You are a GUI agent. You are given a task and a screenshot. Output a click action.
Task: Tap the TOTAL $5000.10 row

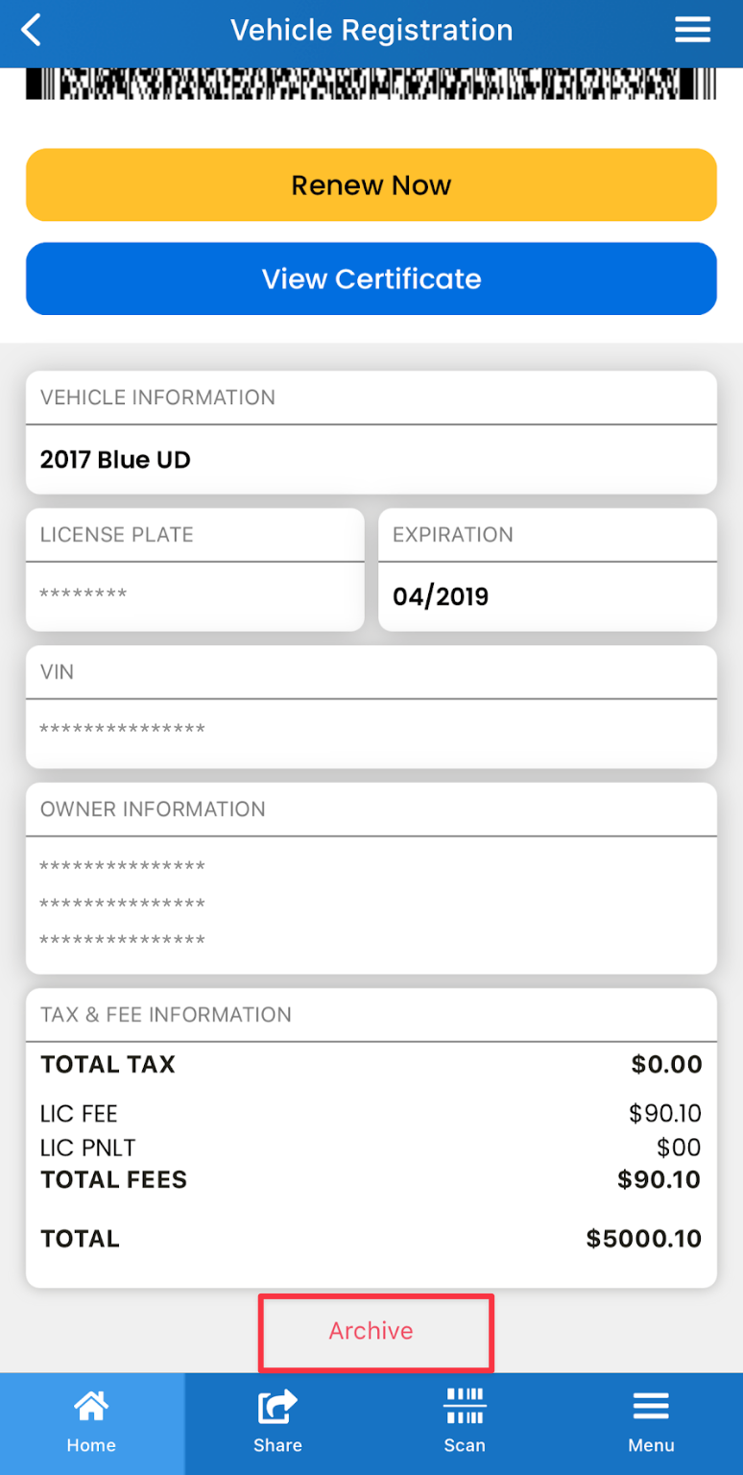pyautogui.click(x=371, y=1239)
